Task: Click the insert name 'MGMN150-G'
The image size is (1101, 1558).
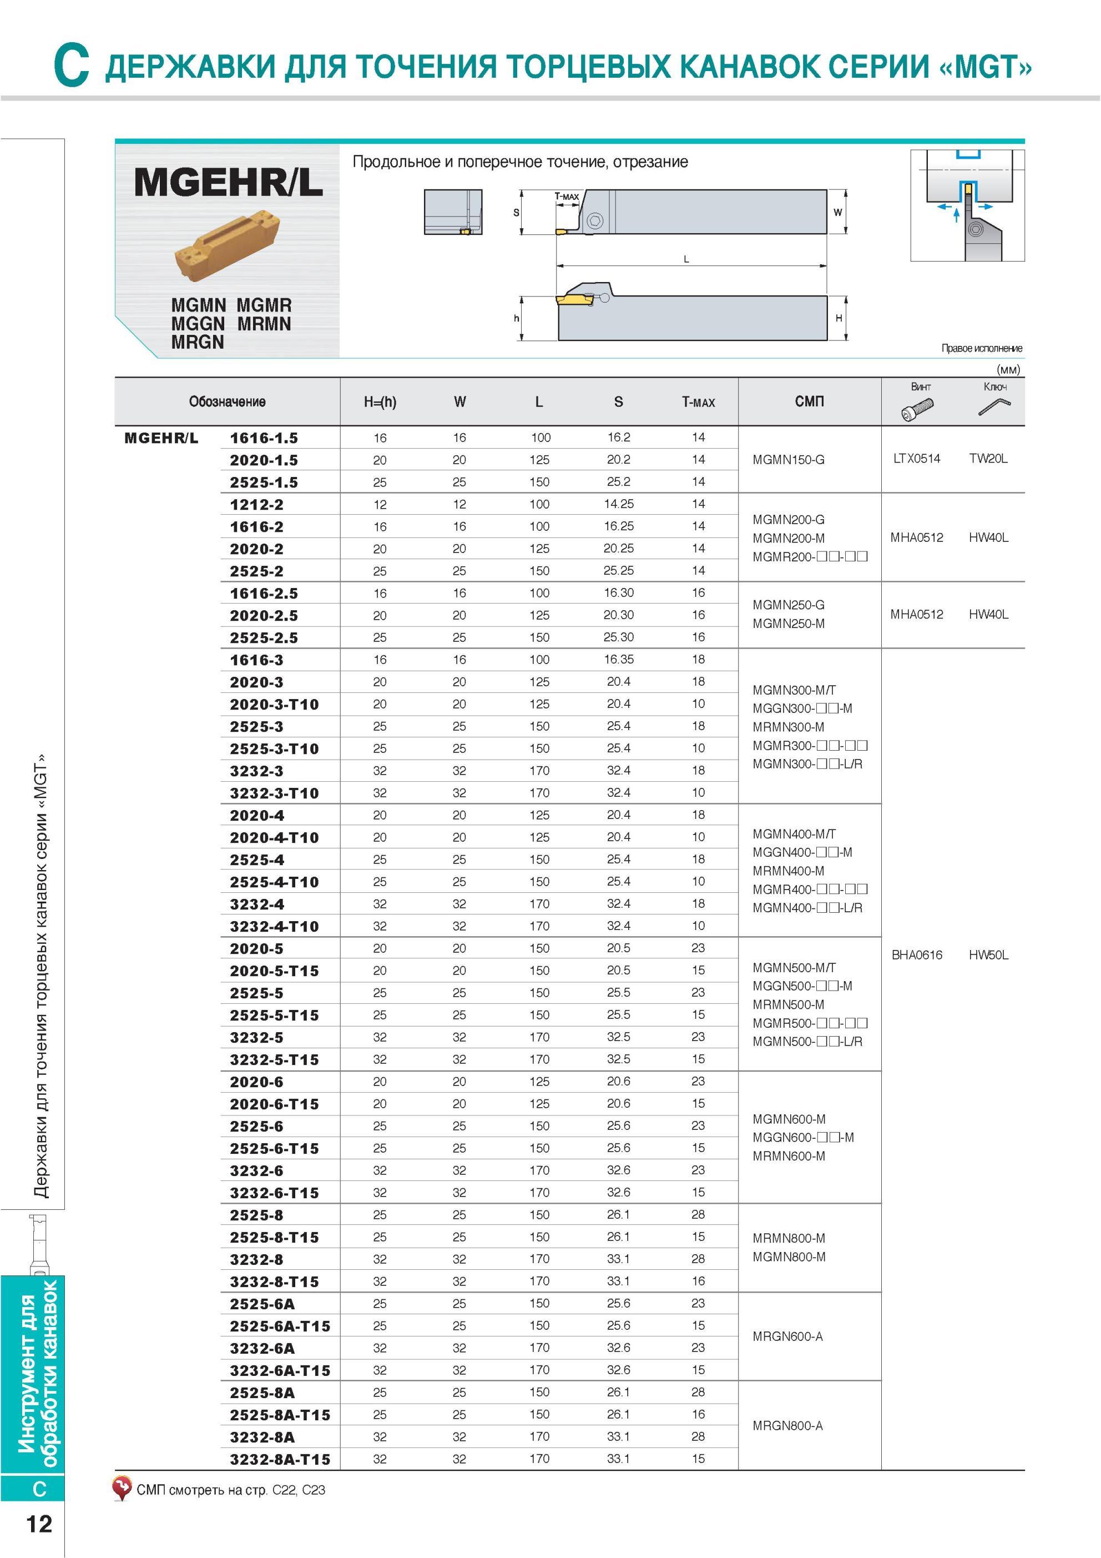Action: point(788,459)
